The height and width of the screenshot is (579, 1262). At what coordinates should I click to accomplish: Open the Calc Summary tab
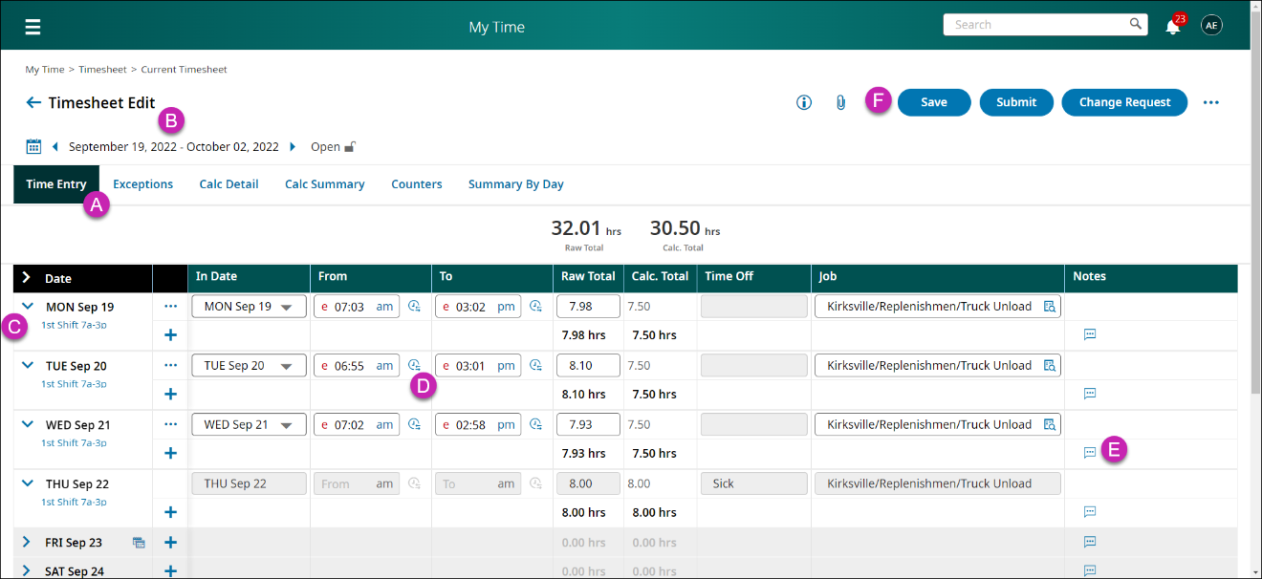(x=325, y=184)
